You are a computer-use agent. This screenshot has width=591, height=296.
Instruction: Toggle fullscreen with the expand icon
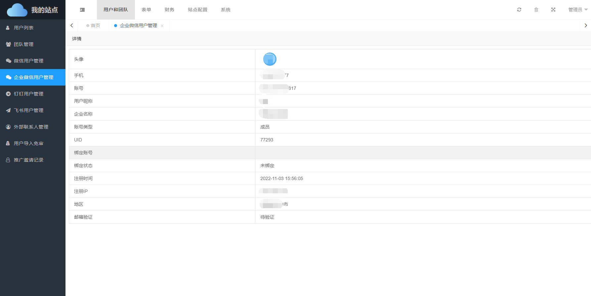pyautogui.click(x=553, y=10)
